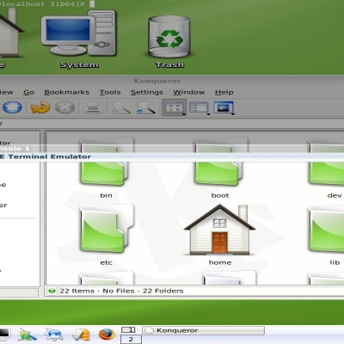
Task: Select the home folder with house icon
Action: pos(220,235)
